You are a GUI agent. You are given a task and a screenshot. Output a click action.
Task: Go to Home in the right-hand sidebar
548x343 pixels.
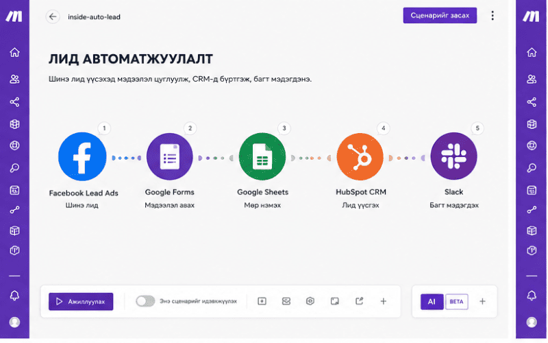[x=532, y=52]
